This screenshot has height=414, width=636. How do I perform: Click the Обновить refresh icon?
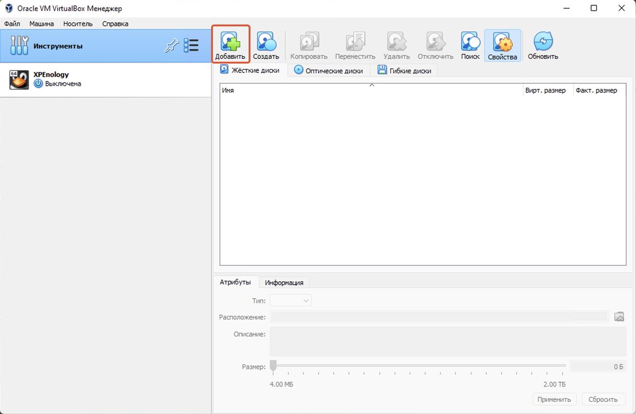(x=543, y=41)
